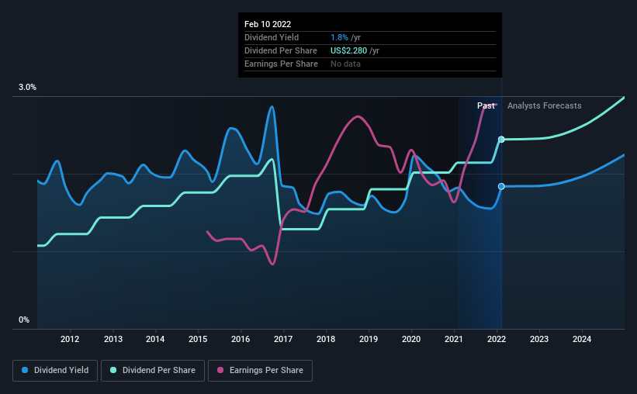Click the 2022 x-axis year label
This screenshot has width=637, height=394.
point(497,339)
